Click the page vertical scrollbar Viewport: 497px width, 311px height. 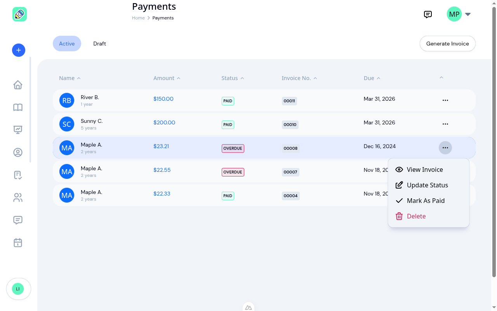[x=494, y=142]
